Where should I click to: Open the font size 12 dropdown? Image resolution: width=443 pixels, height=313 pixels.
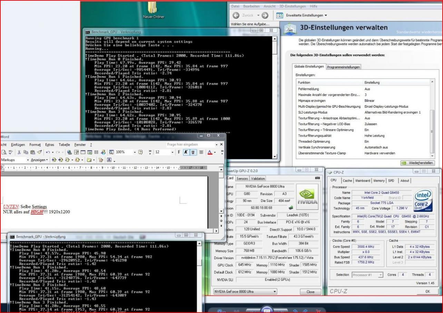[x=172, y=152]
